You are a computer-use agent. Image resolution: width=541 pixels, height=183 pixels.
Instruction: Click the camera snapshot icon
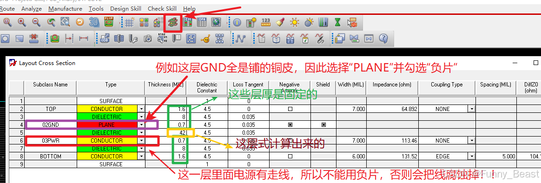(148, 39)
